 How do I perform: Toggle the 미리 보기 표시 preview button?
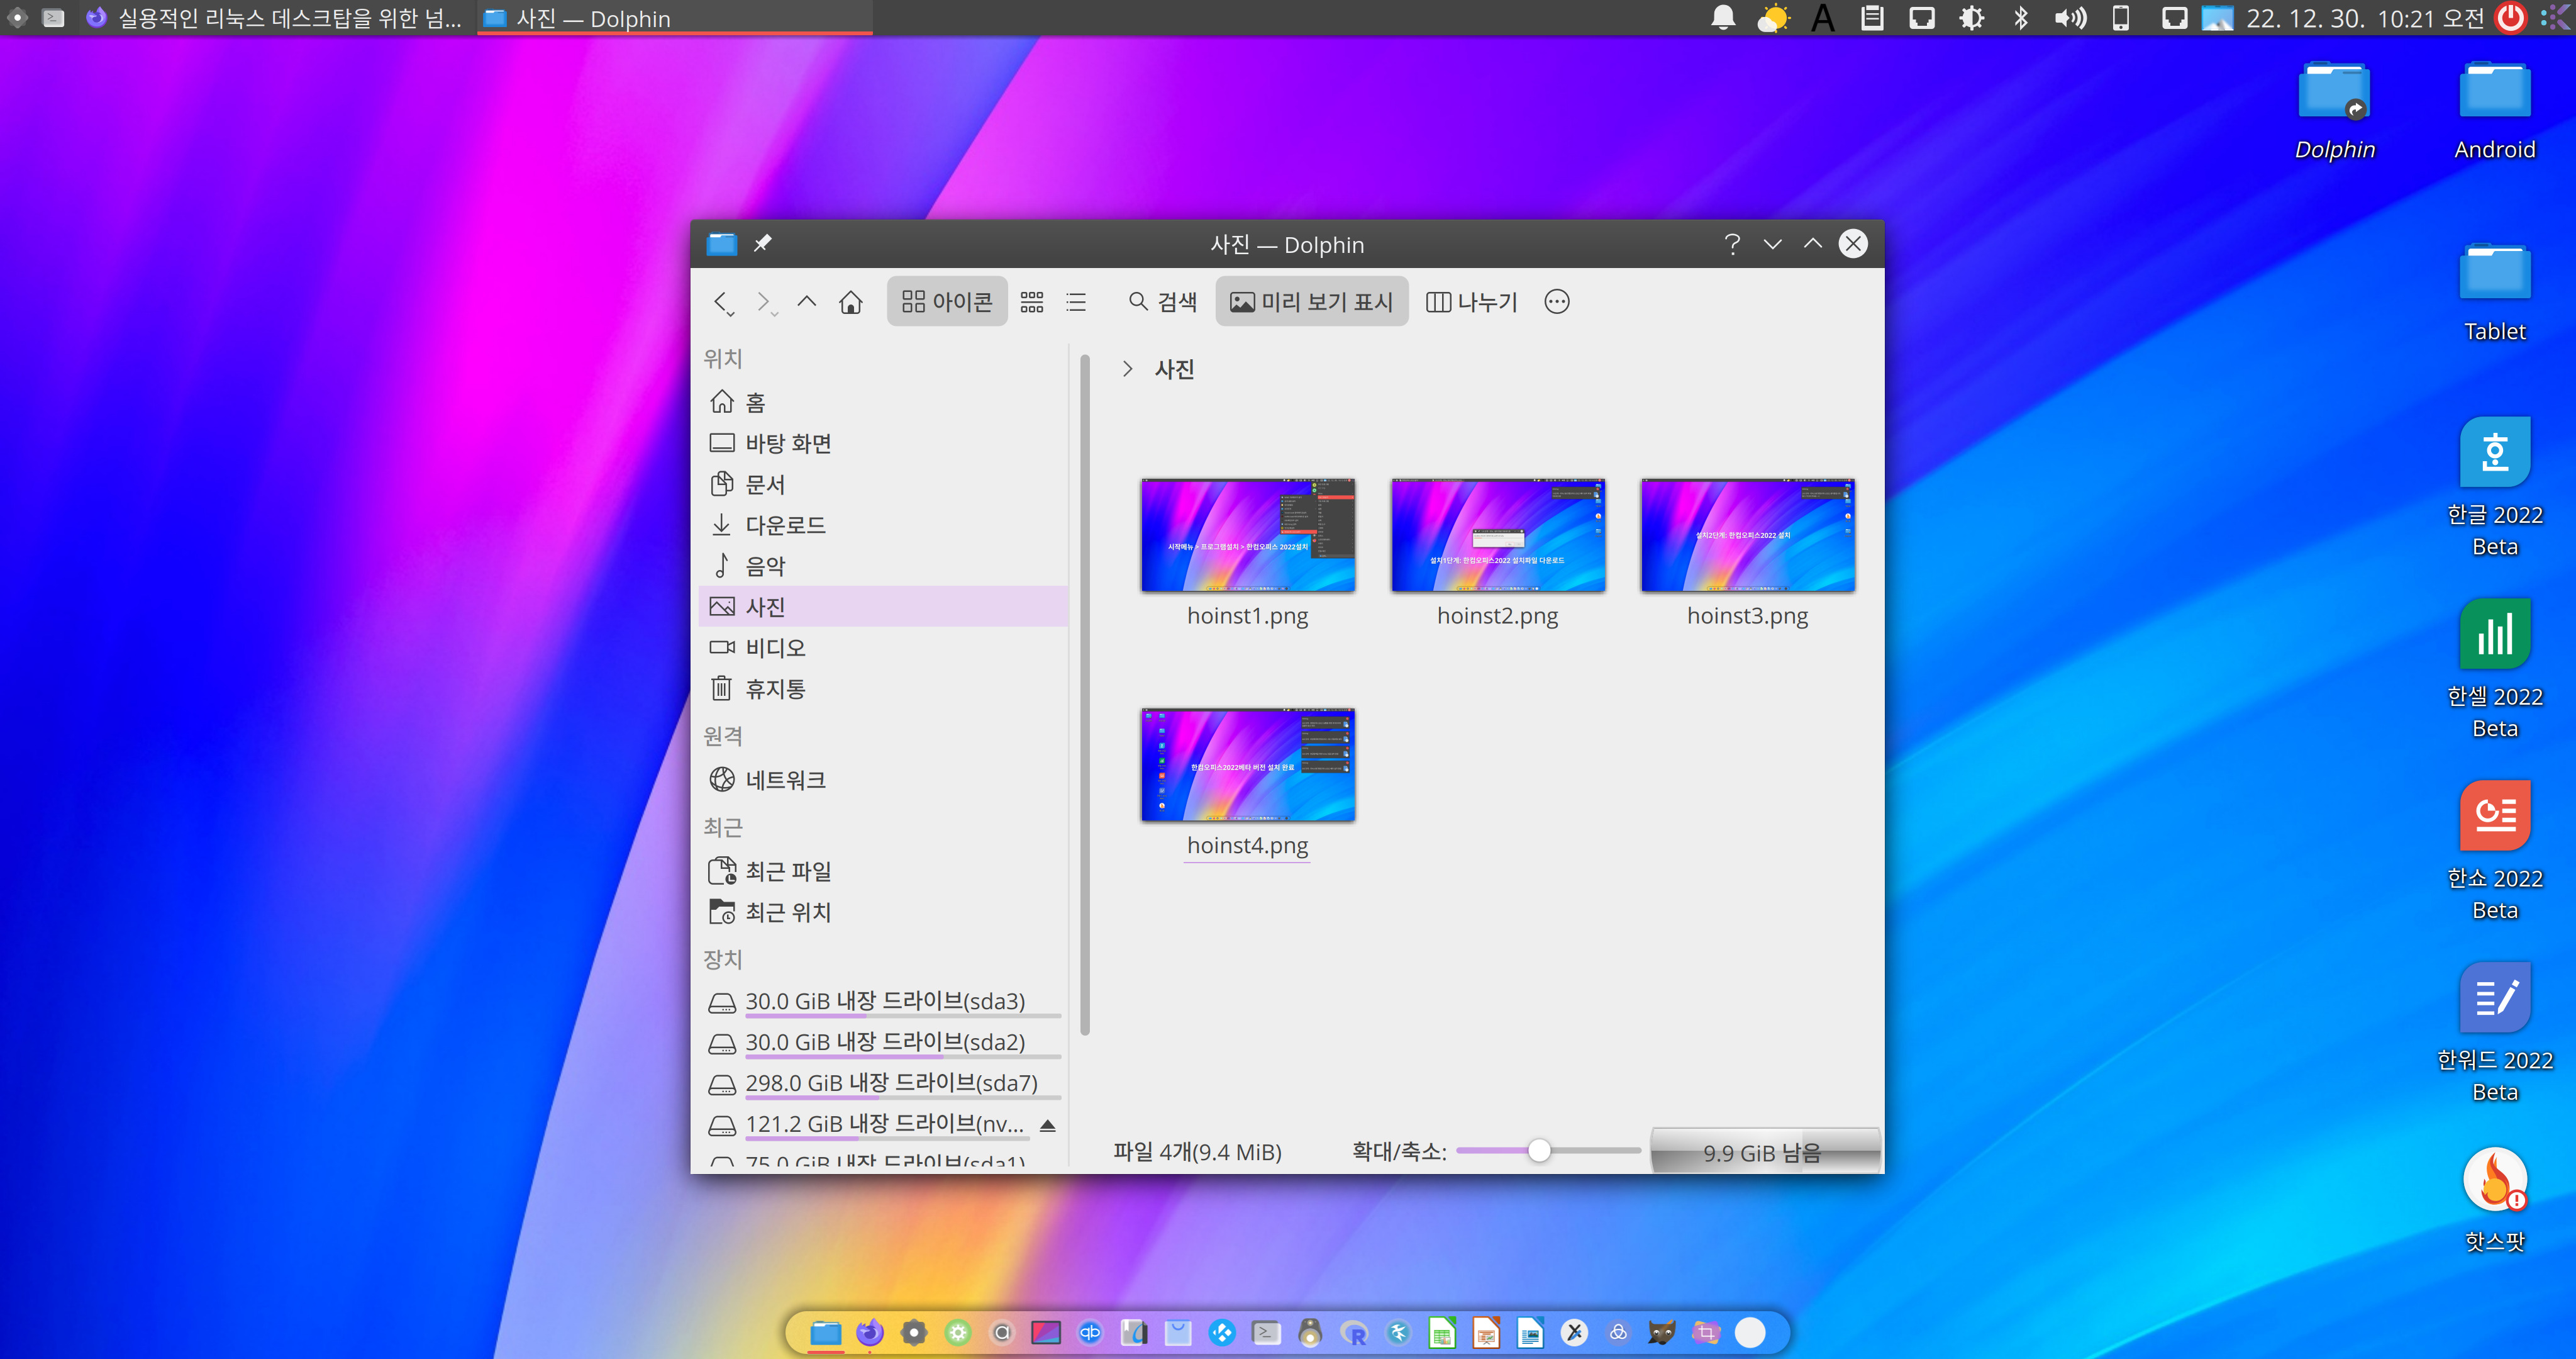coord(1311,301)
